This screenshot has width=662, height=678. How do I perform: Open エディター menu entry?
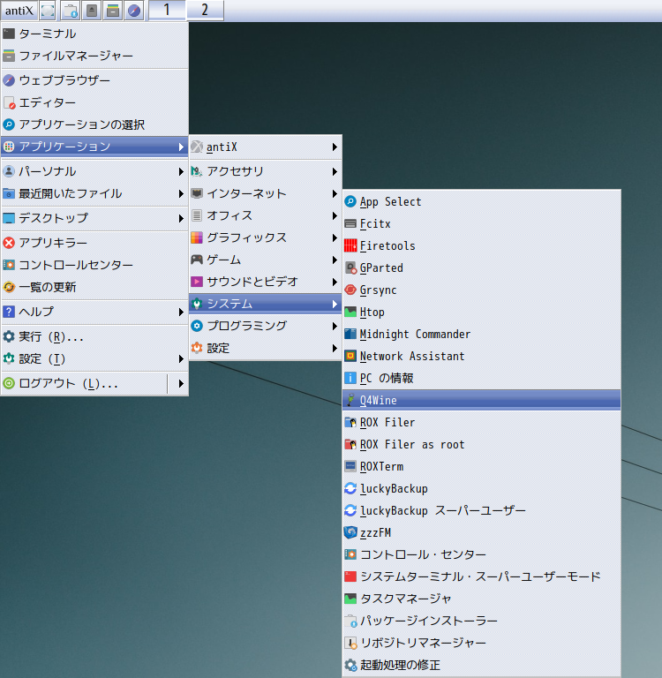point(94,102)
